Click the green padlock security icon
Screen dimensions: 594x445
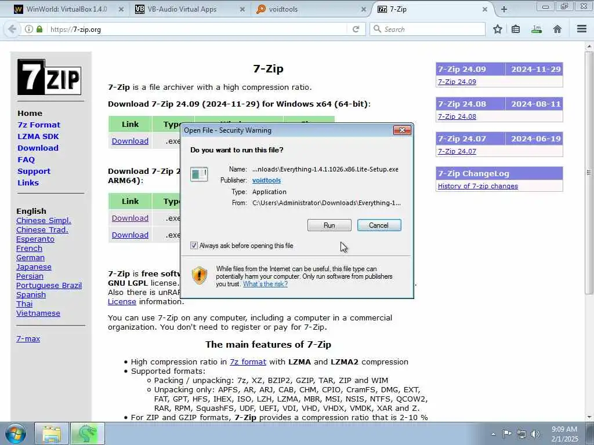tap(39, 29)
